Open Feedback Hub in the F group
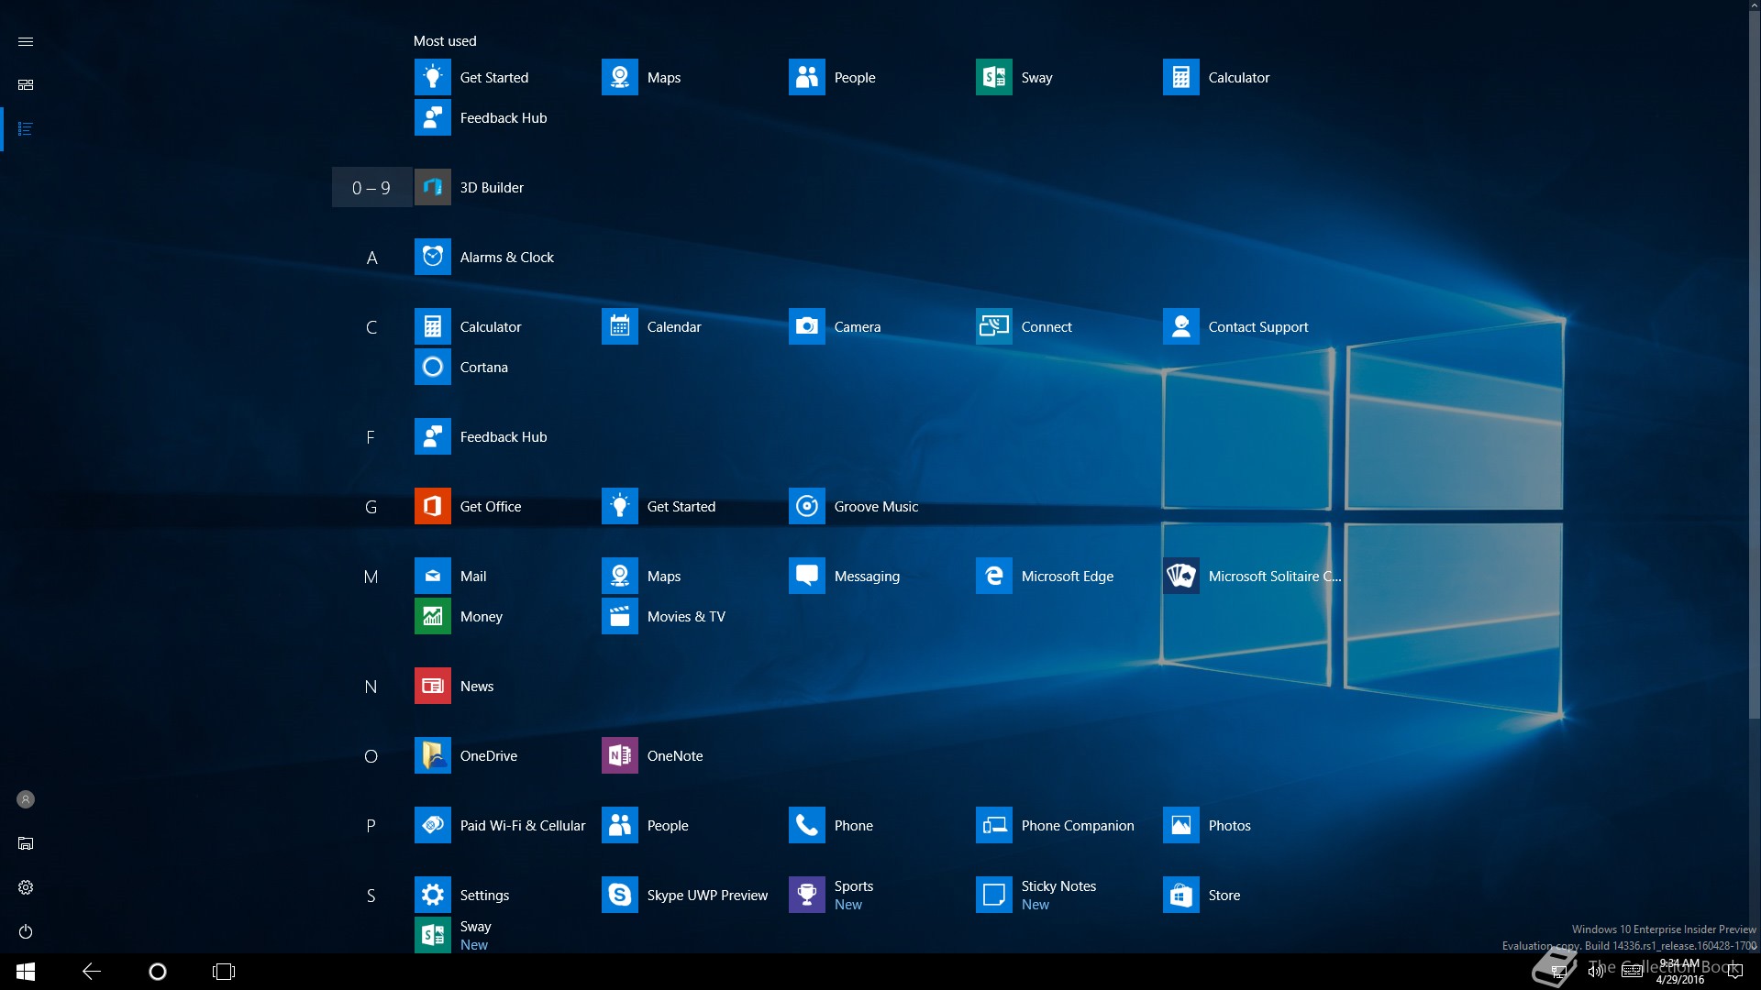The height and width of the screenshot is (990, 1761). click(x=432, y=436)
